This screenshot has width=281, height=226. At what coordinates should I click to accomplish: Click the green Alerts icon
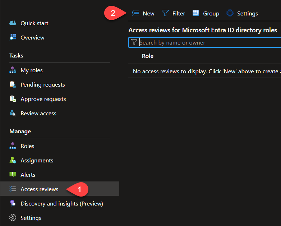point(13,174)
